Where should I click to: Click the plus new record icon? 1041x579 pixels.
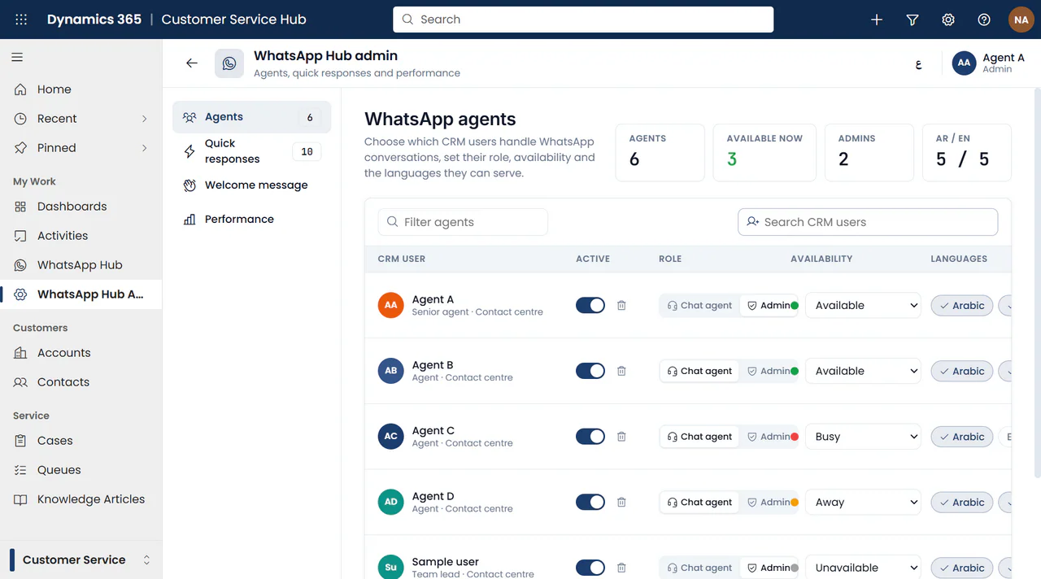coord(877,20)
